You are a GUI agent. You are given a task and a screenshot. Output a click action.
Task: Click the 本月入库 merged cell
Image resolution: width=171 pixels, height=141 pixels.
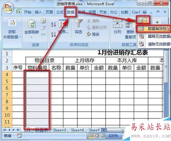(x=127, y=60)
